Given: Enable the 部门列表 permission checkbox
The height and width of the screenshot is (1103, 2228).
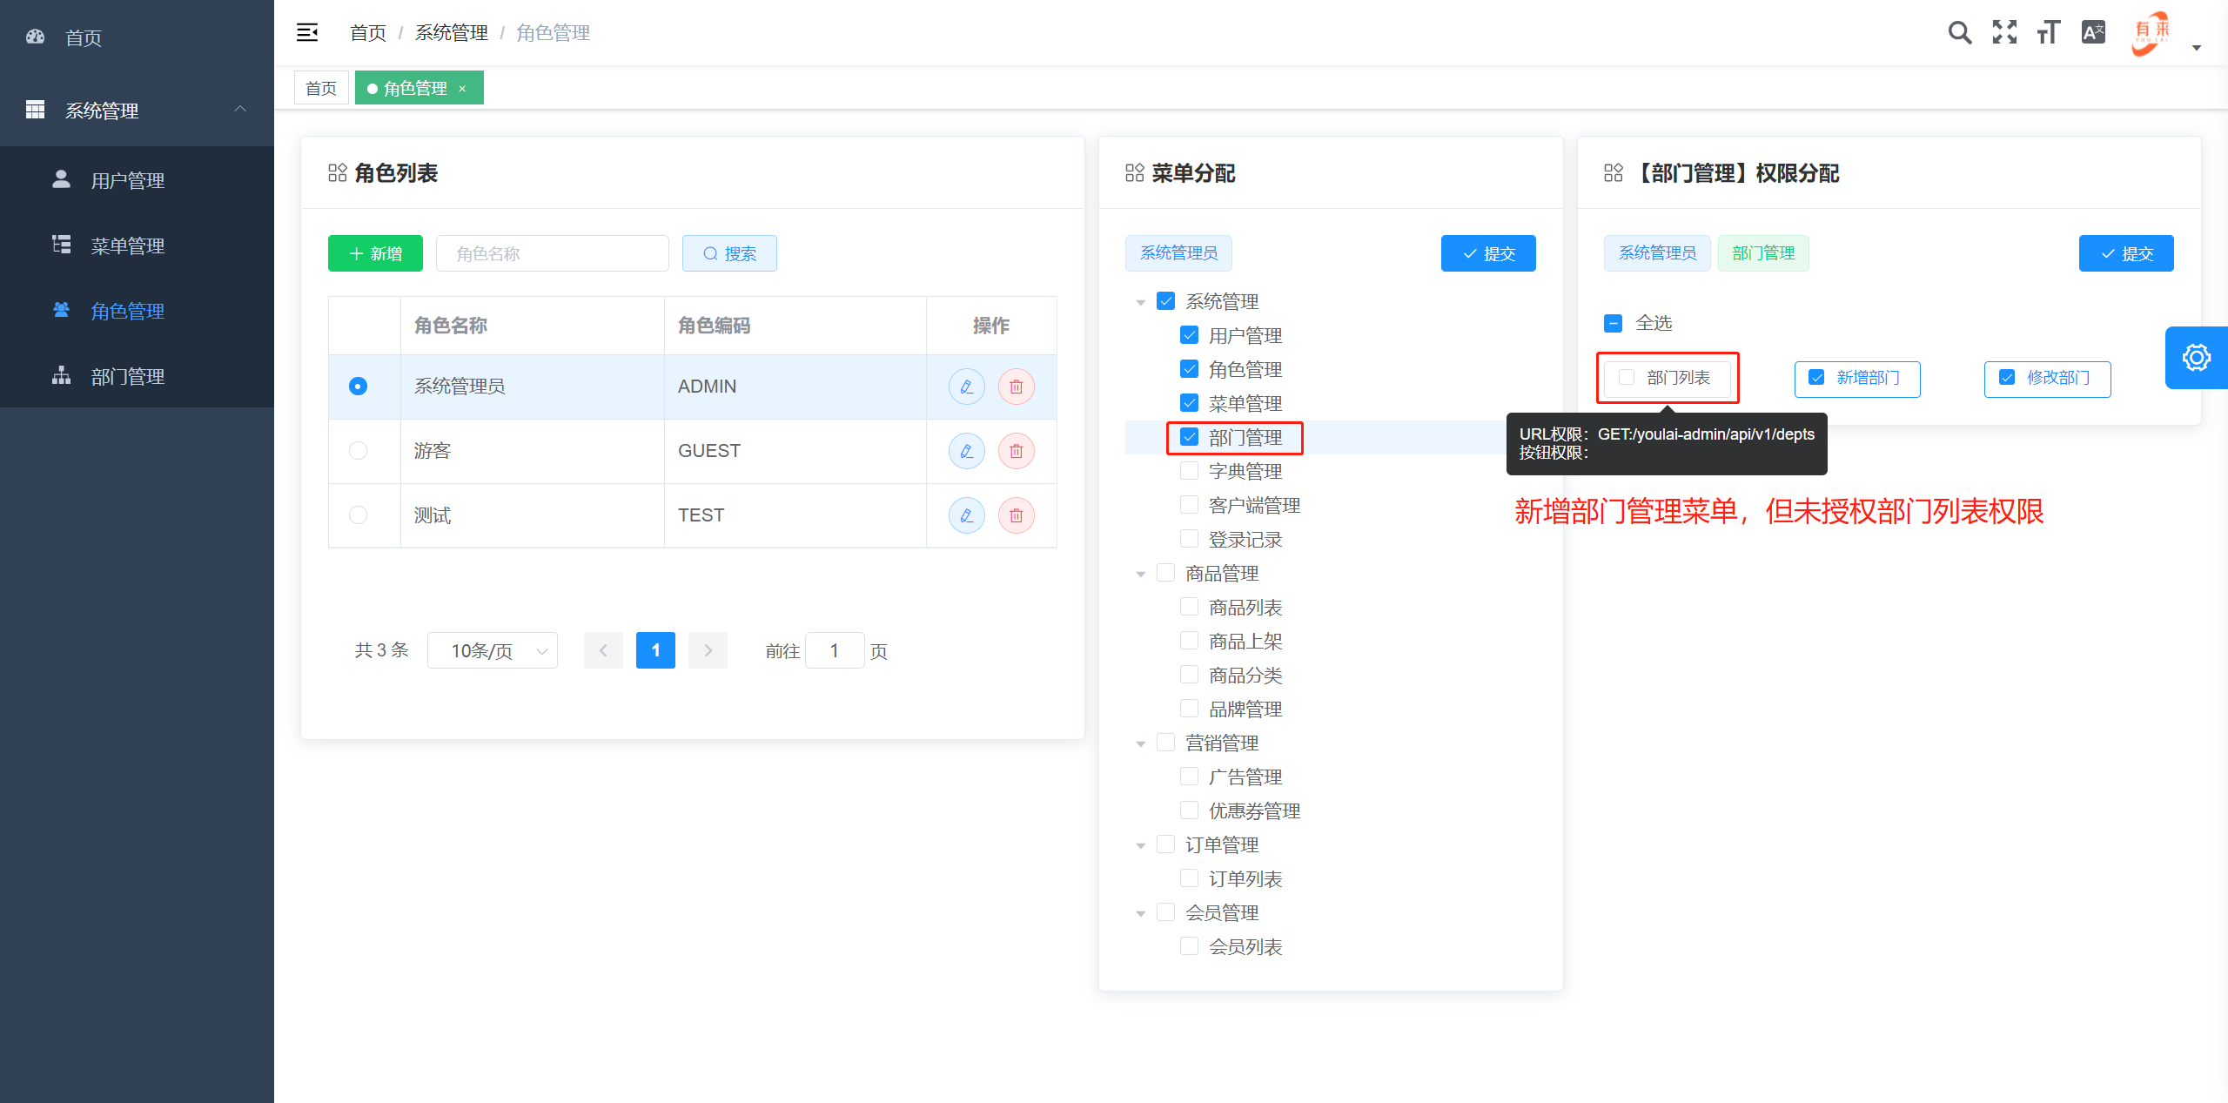Looking at the screenshot, I should 1625,377.
